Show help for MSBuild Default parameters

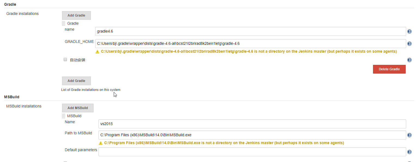click(409, 152)
